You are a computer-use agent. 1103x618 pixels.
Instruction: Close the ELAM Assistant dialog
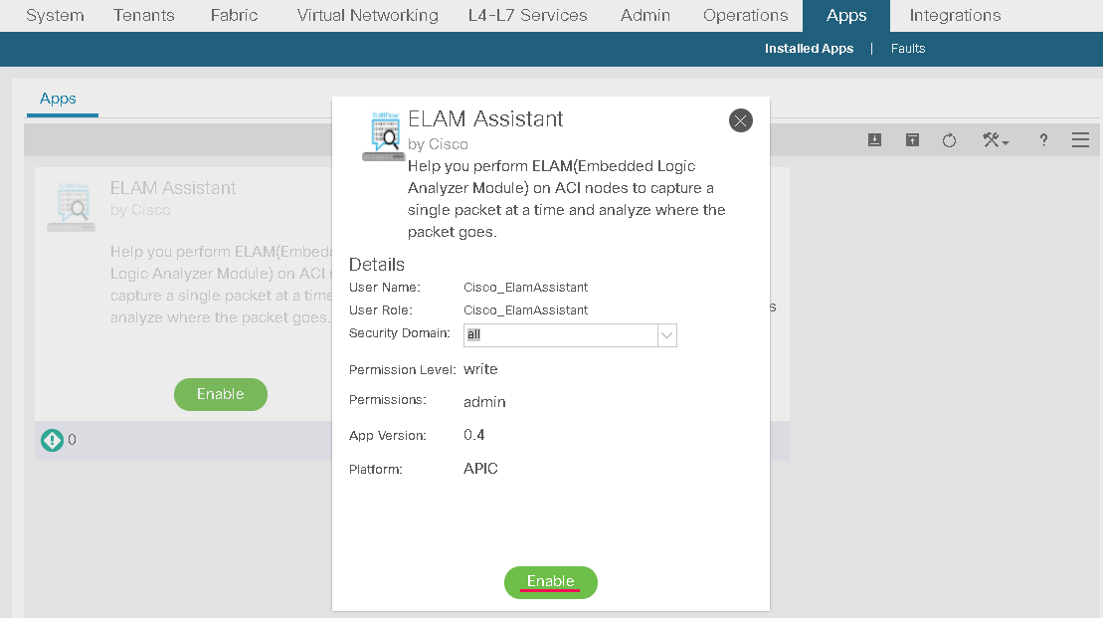point(740,120)
